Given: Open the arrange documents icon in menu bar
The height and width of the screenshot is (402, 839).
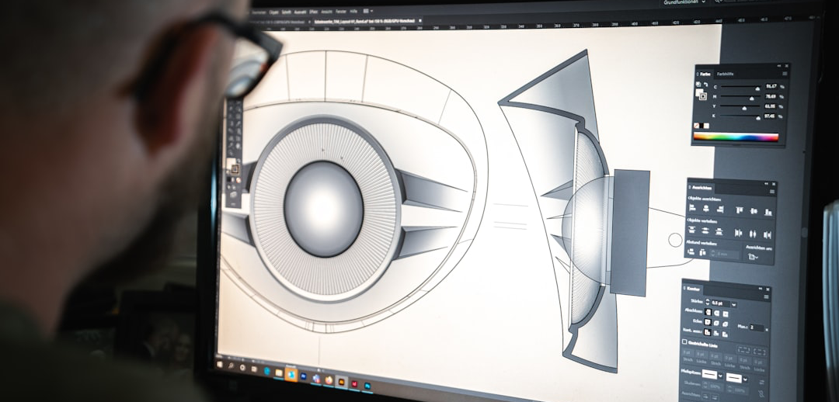Looking at the screenshot, I should coord(367,11).
